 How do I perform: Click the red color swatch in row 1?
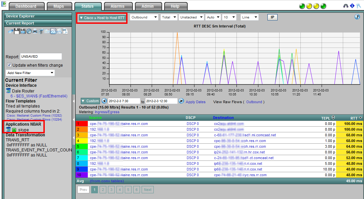coord(82,124)
